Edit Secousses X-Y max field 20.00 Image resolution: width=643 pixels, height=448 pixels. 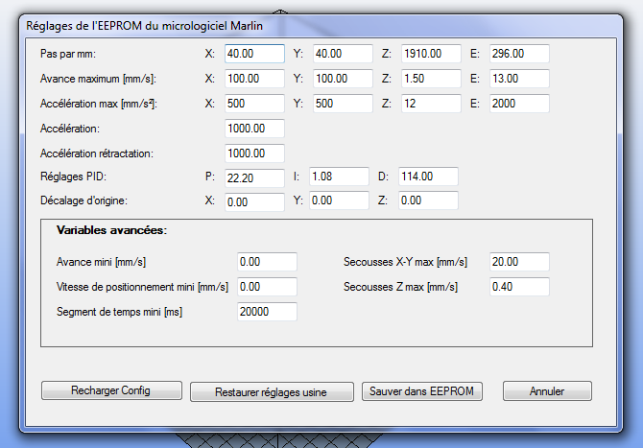click(519, 262)
